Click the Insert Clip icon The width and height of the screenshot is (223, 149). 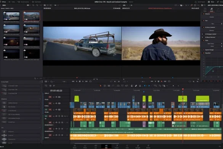118,86
